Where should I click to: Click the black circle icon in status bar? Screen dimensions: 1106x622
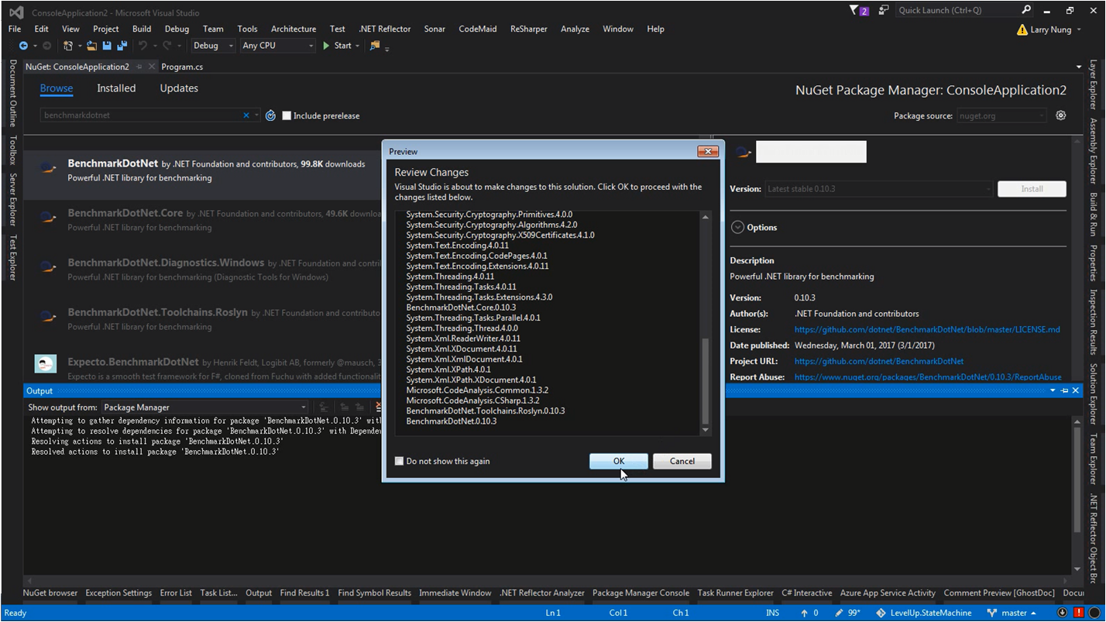1094,613
